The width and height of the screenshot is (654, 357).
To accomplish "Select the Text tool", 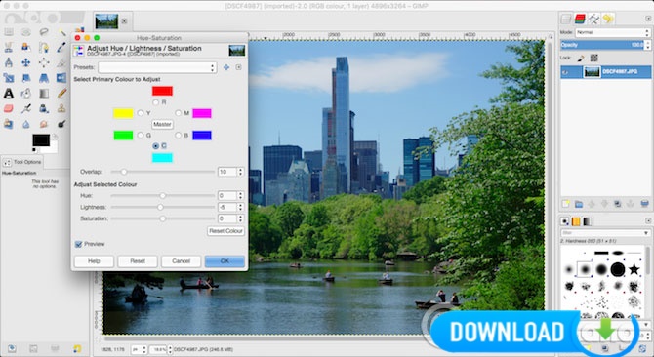I will (9, 93).
